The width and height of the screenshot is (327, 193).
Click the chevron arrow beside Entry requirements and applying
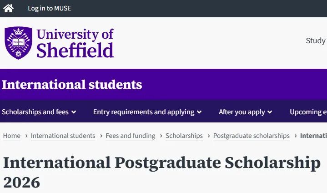[200, 112]
